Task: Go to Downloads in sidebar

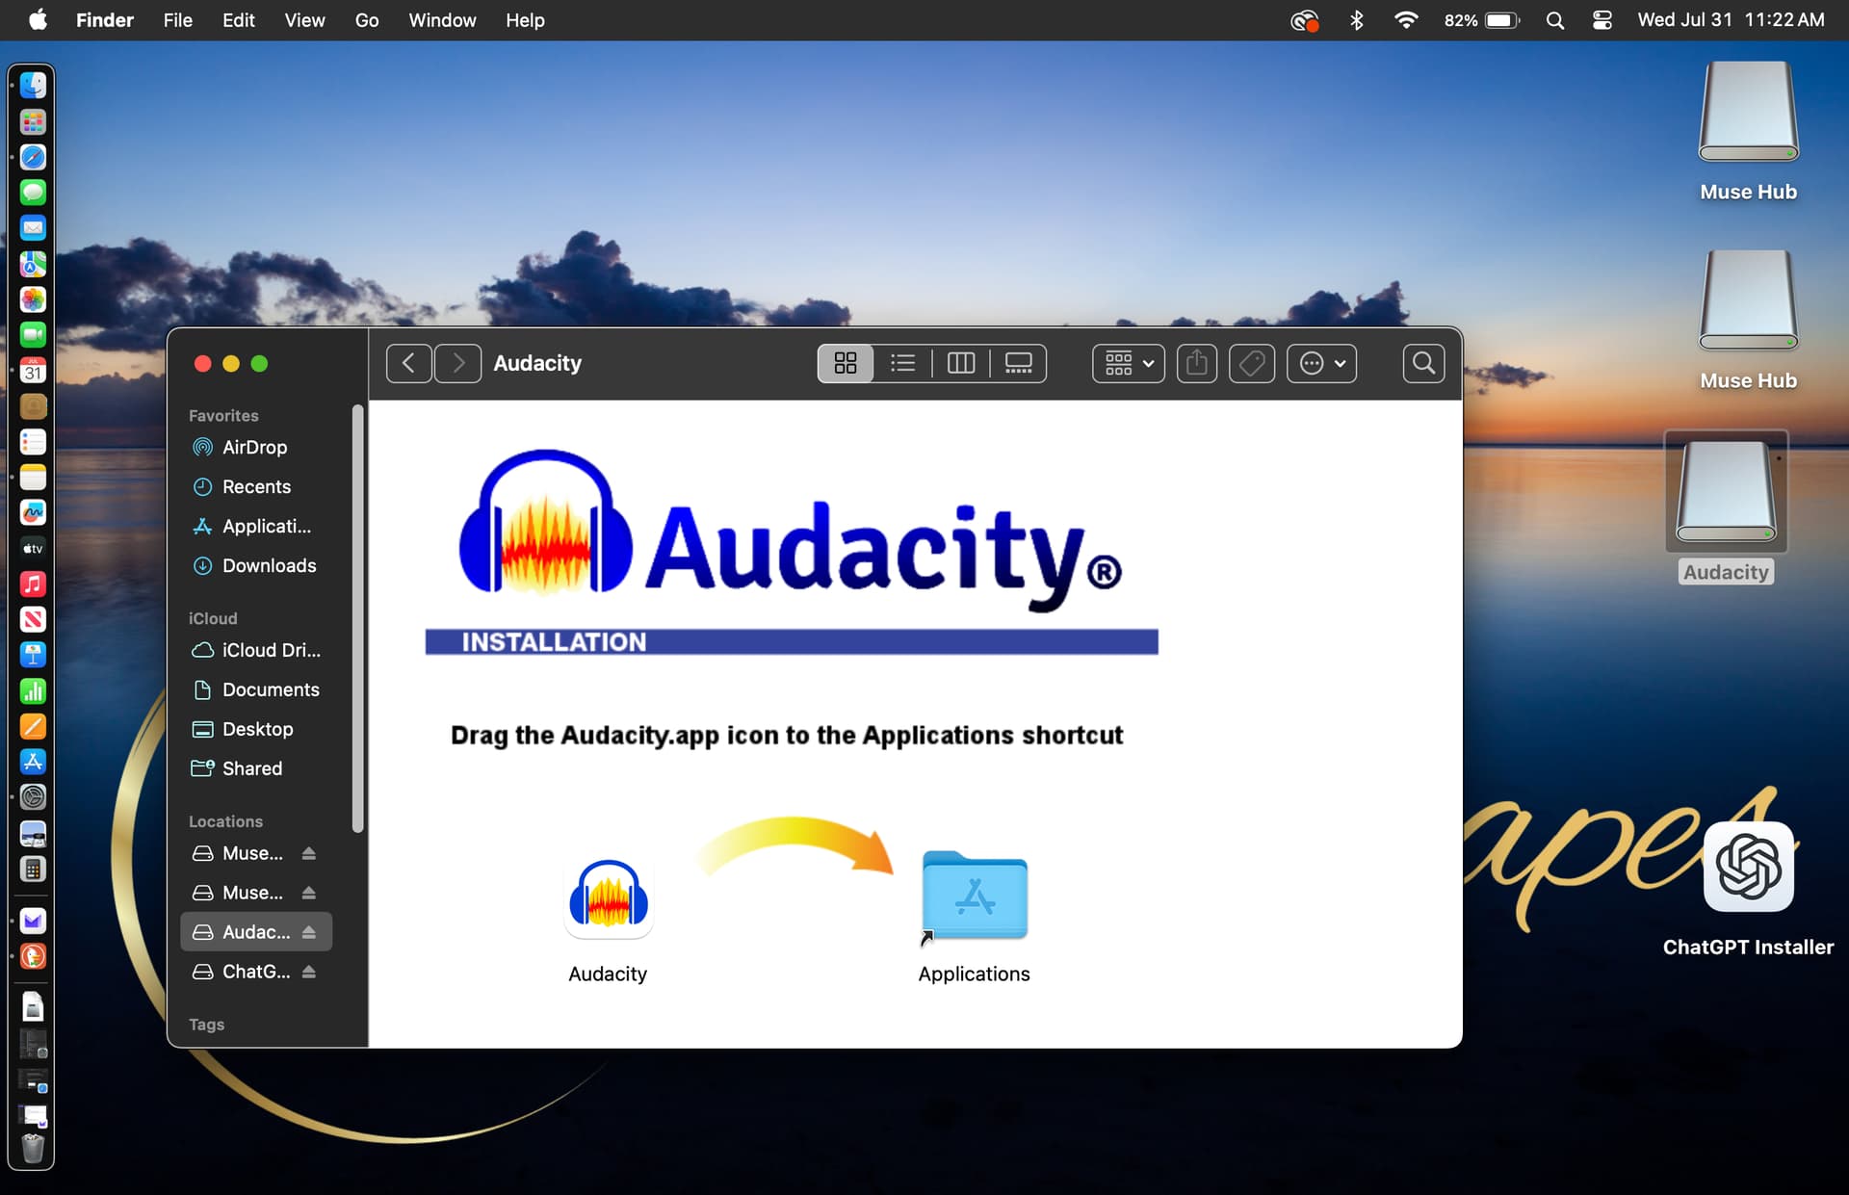Action: [269, 565]
